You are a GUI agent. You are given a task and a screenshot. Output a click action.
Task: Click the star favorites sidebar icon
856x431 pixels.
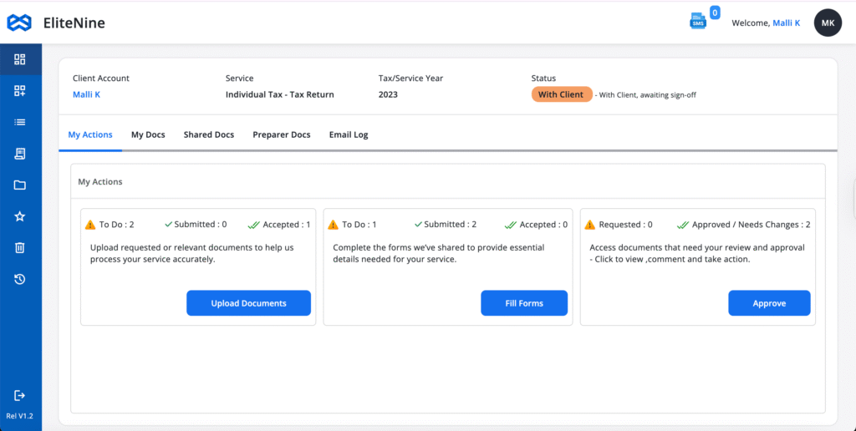pyautogui.click(x=20, y=216)
